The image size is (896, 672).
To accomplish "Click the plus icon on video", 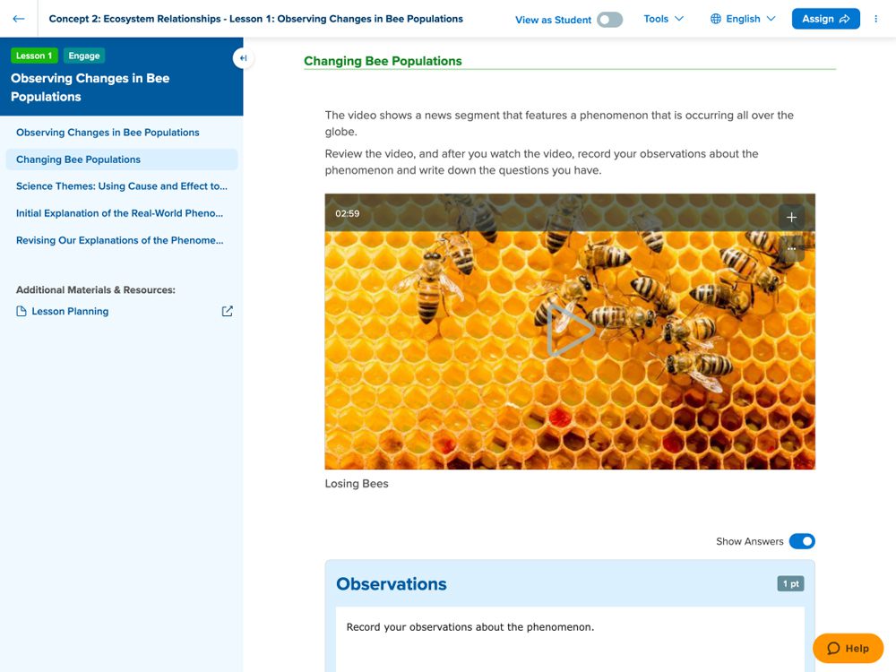I will point(791,217).
